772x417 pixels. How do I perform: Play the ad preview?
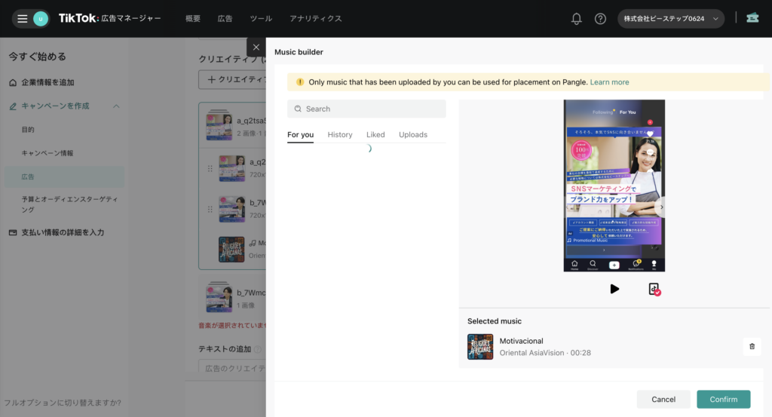[x=614, y=289]
